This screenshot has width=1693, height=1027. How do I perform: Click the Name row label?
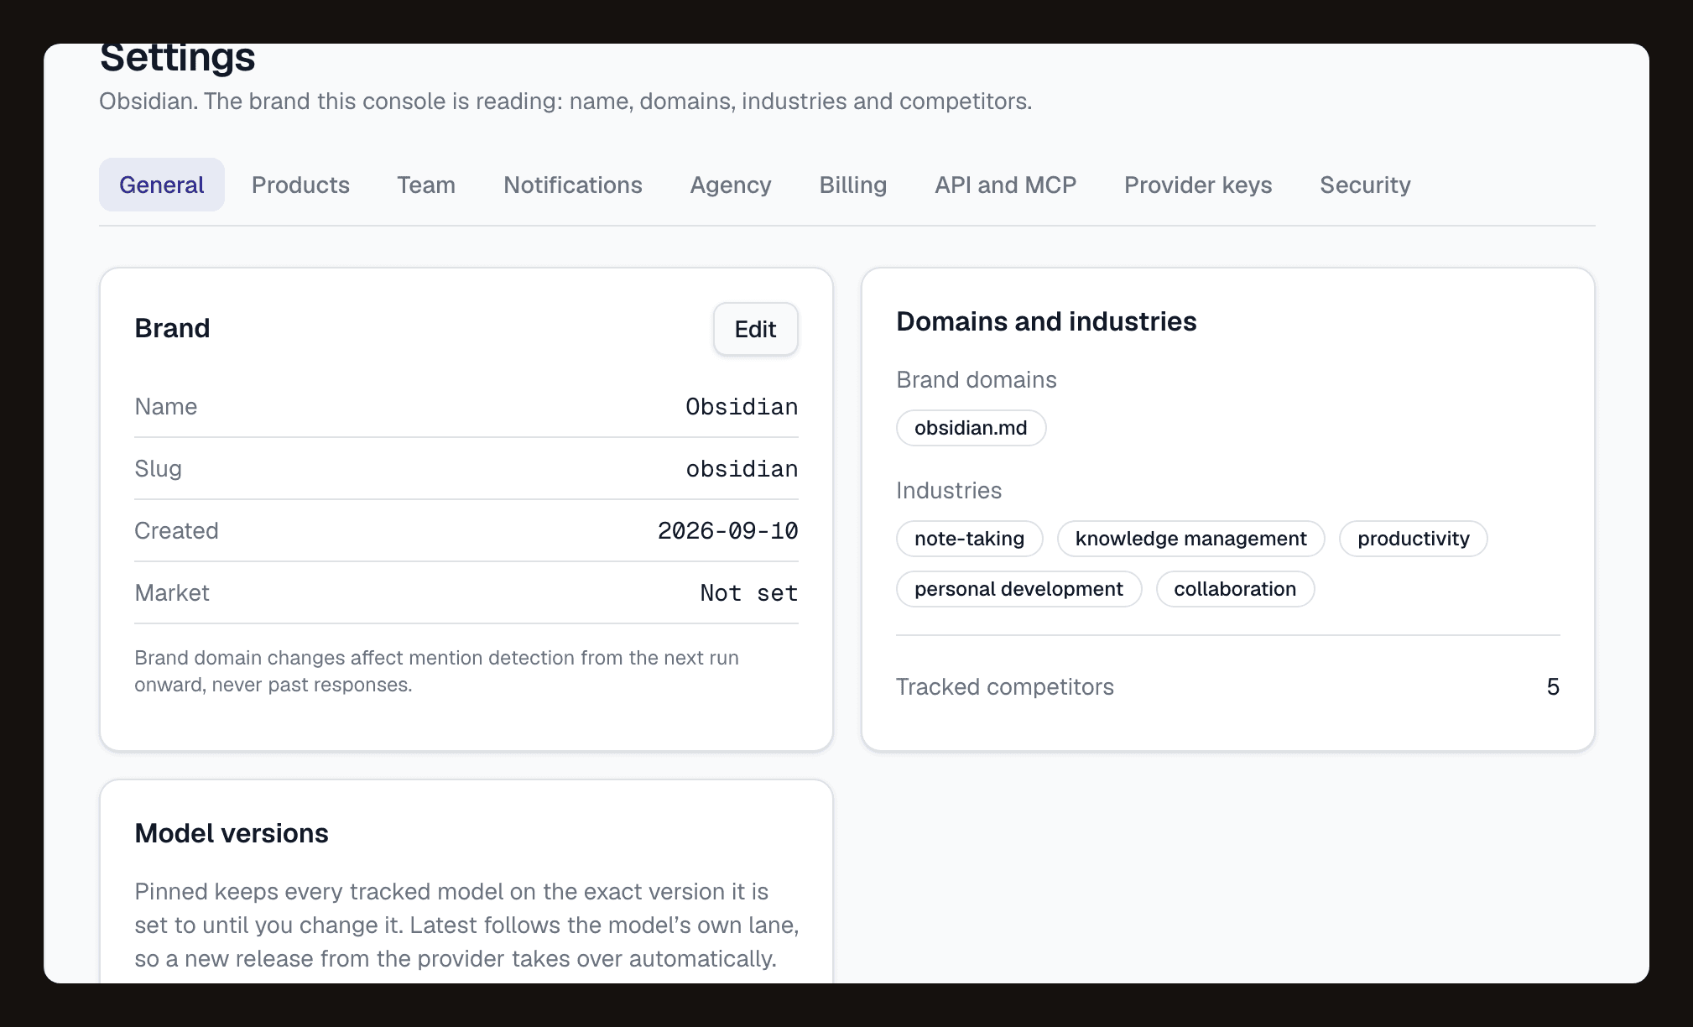click(x=166, y=407)
